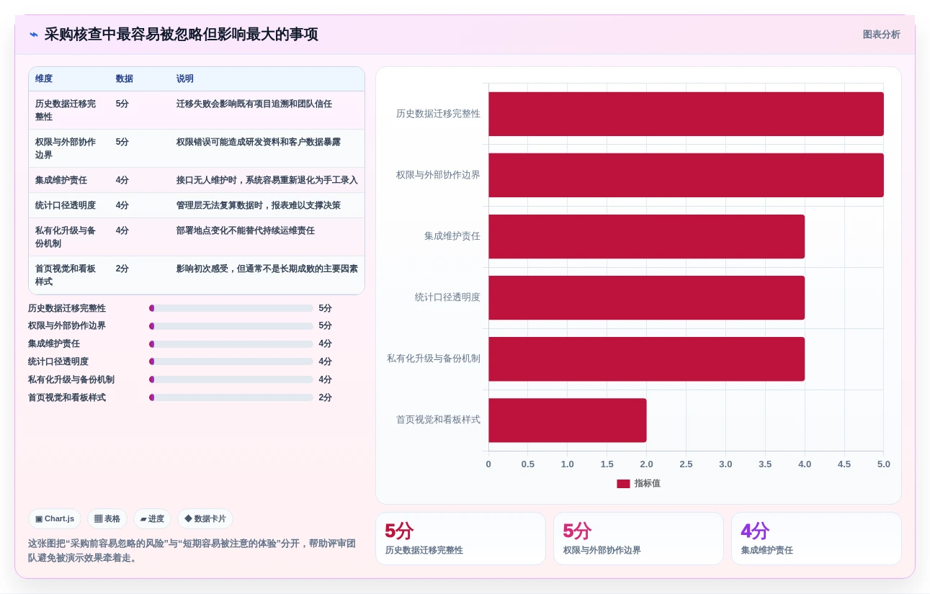Click table cell 集成维护责任
930x594 pixels.
61,180
